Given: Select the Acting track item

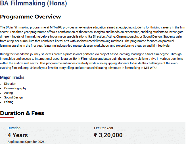Looking at the screenshot, I should coord(9,93).
